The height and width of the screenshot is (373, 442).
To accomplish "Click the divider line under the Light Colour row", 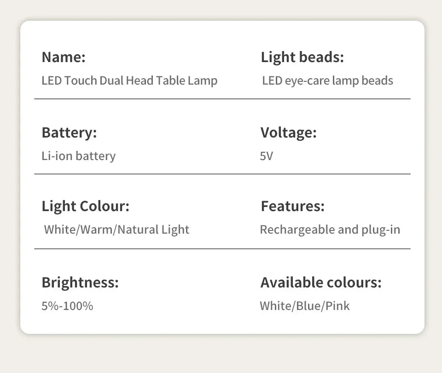I will click(x=222, y=249).
